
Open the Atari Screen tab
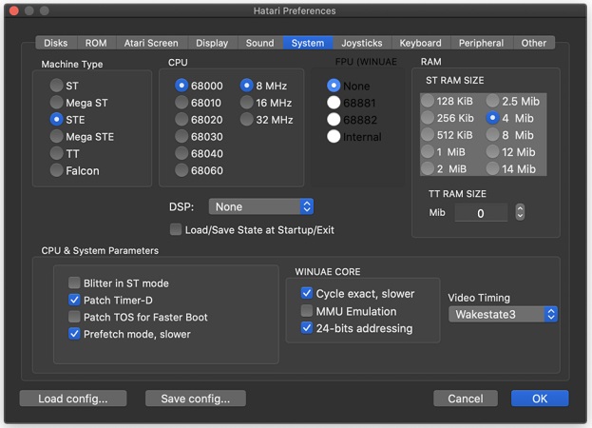(151, 43)
